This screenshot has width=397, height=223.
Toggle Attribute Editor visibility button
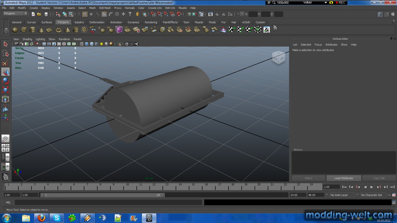[380, 14]
